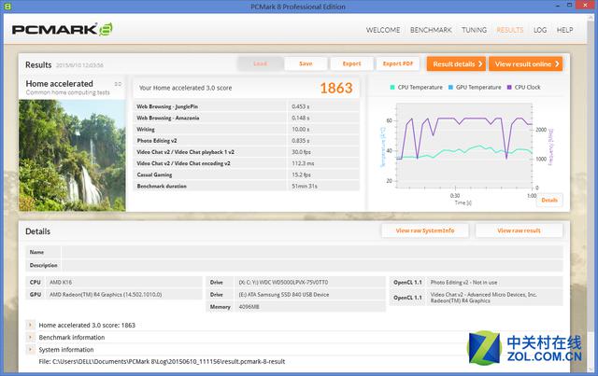Click the Export PDF button
Image resolution: width=598 pixels, height=376 pixels.
coord(398,63)
